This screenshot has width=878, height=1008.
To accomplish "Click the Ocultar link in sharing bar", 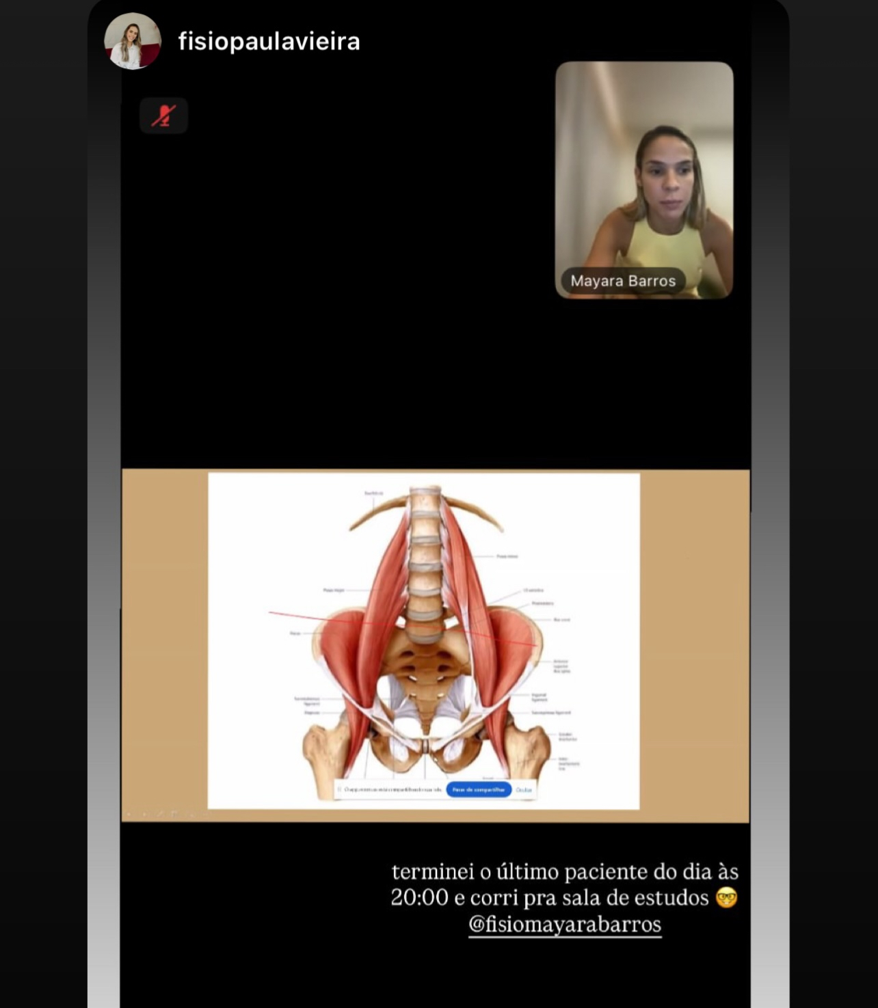I will 524,789.
